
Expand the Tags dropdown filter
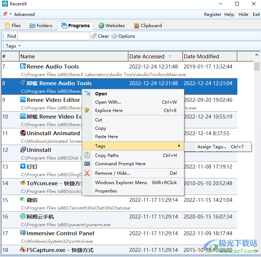(x=13, y=46)
